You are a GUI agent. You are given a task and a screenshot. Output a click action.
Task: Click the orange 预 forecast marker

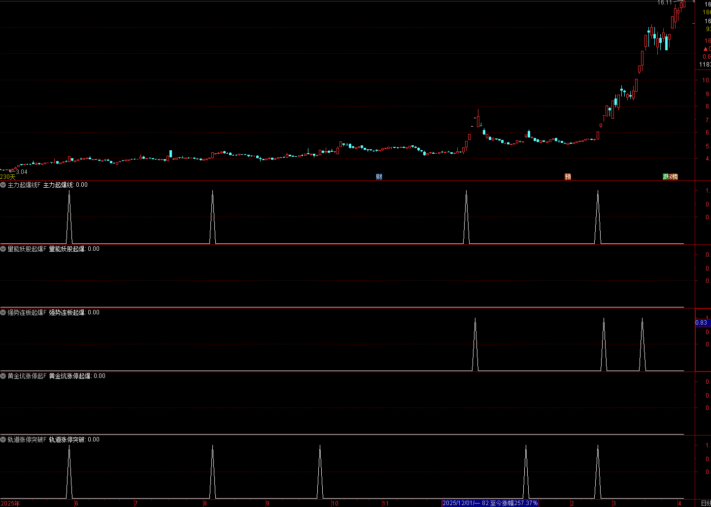pos(568,177)
